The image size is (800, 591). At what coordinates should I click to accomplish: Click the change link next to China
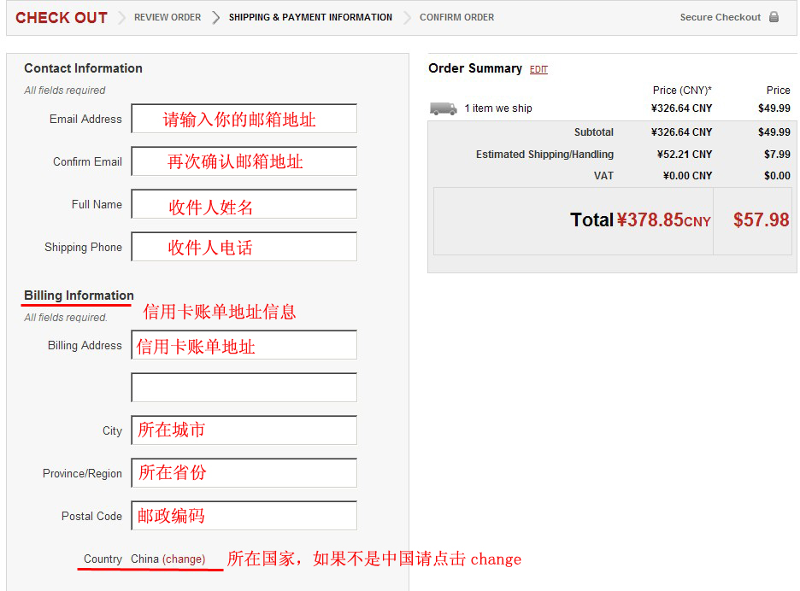tap(184, 559)
